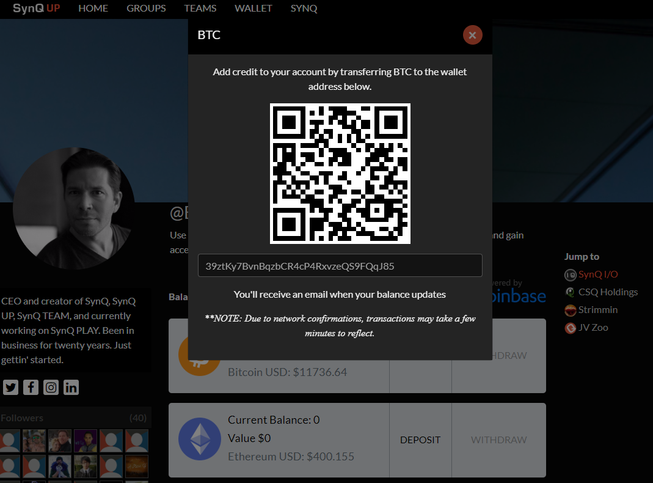Image resolution: width=653 pixels, height=483 pixels.
Task: Click the BTC QR code image
Action: point(340,174)
